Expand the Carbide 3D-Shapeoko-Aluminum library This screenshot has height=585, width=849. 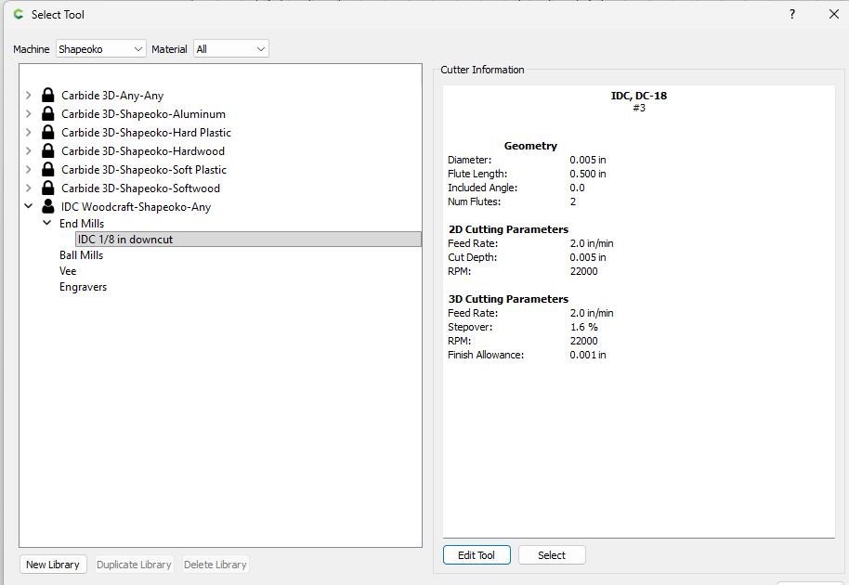[28, 113]
